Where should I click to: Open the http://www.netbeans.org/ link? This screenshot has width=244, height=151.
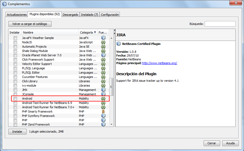point(159,63)
